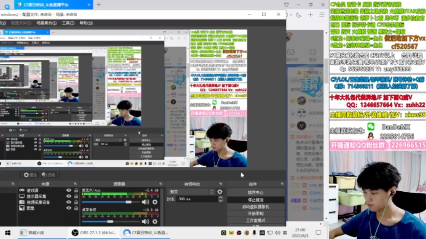Open the green NVIDIA tray icon
Viewport: 426px width, 239px height.
262,233
